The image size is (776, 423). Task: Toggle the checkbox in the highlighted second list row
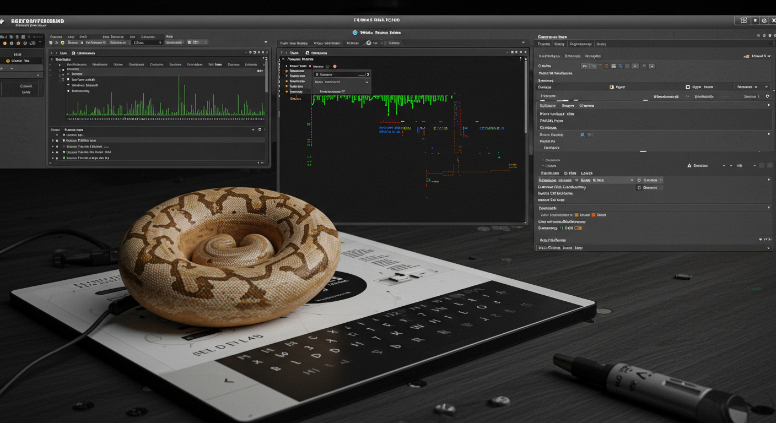[63, 140]
